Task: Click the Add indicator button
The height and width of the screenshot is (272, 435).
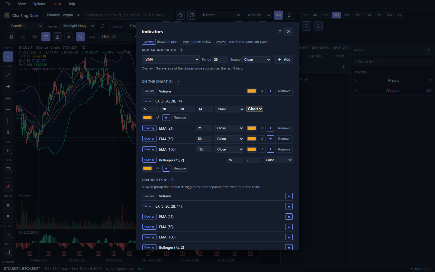Action: click(283, 60)
